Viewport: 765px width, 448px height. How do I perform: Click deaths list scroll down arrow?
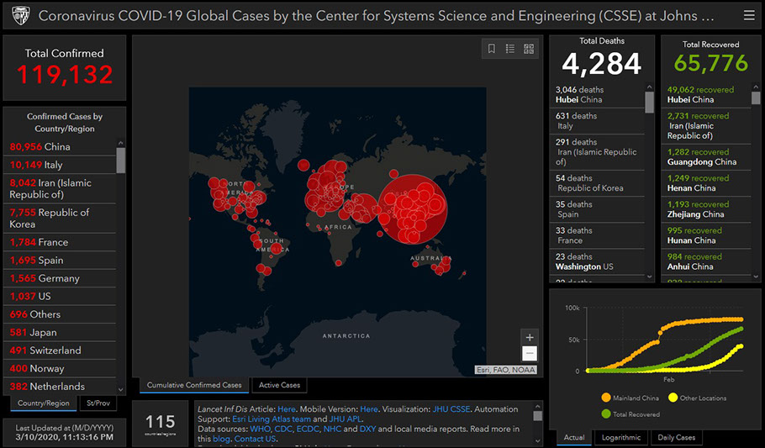(x=649, y=277)
